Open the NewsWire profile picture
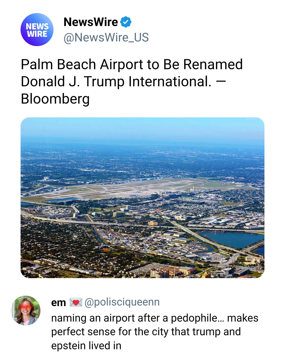This screenshot has width=285, height=357. click(37, 30)
